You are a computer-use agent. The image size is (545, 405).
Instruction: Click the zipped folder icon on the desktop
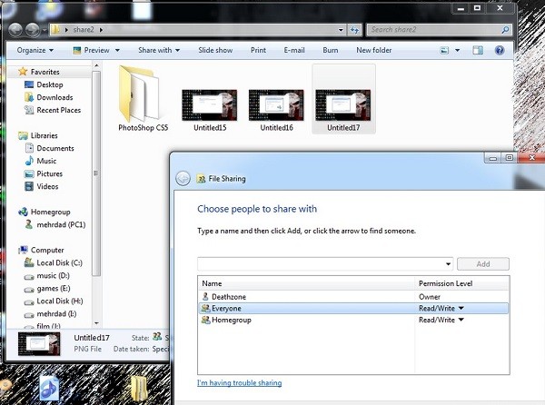click(139, 388)
